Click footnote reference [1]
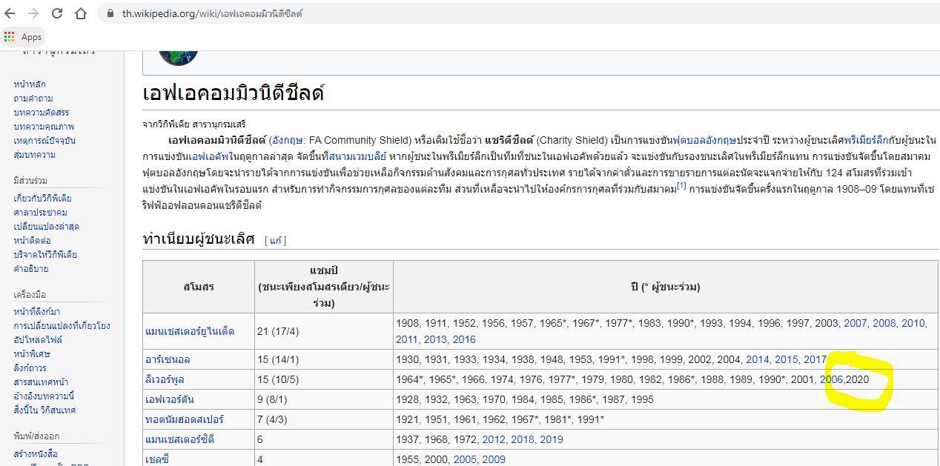Viewport: 940px width, 466px height. pos(681,186)
